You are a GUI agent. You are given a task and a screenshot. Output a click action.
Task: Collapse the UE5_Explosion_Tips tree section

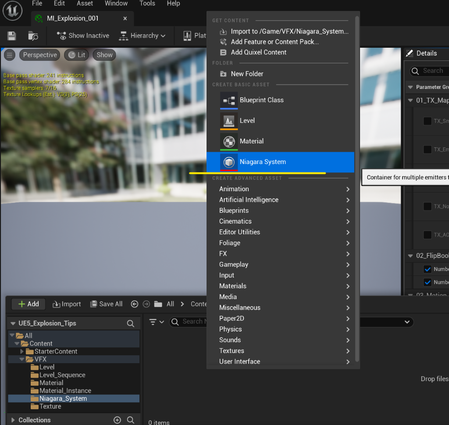[13, 323]
